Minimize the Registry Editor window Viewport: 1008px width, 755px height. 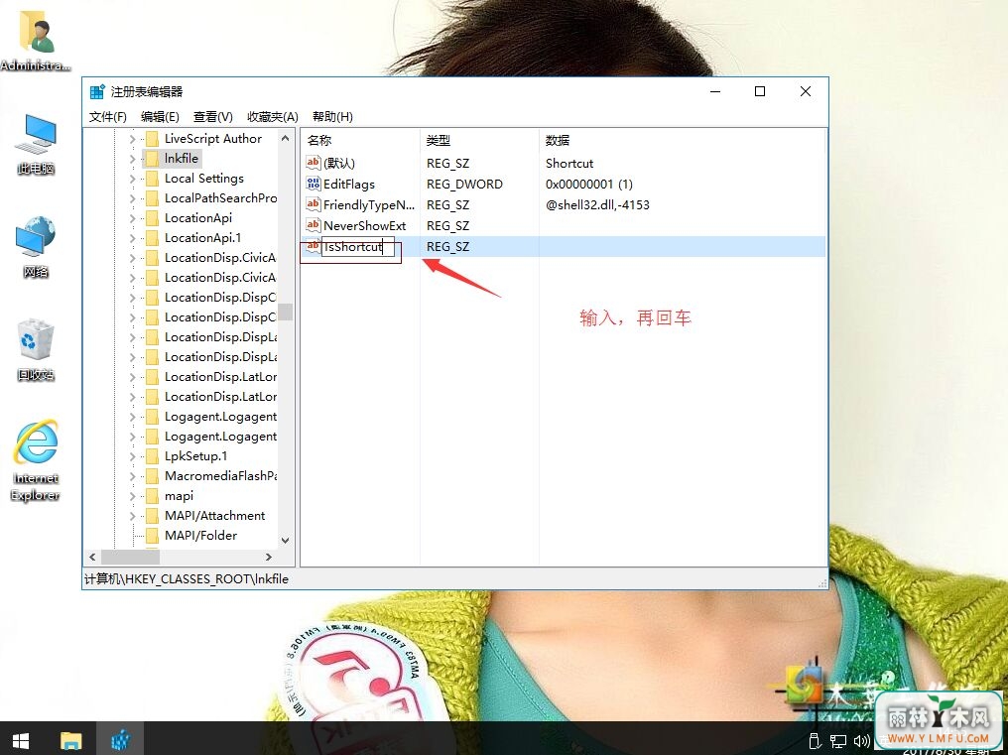click(x=715, y=91)
